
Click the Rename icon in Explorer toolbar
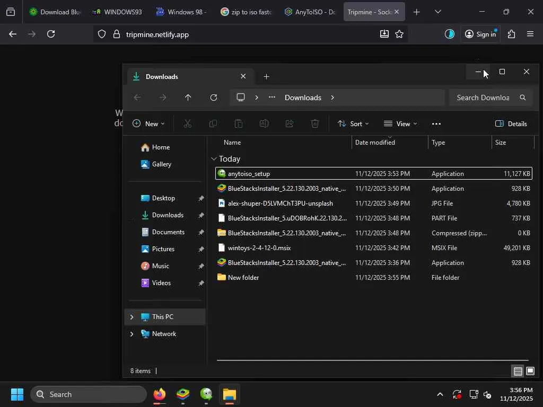pyautogui.click(x=264, y=123)
